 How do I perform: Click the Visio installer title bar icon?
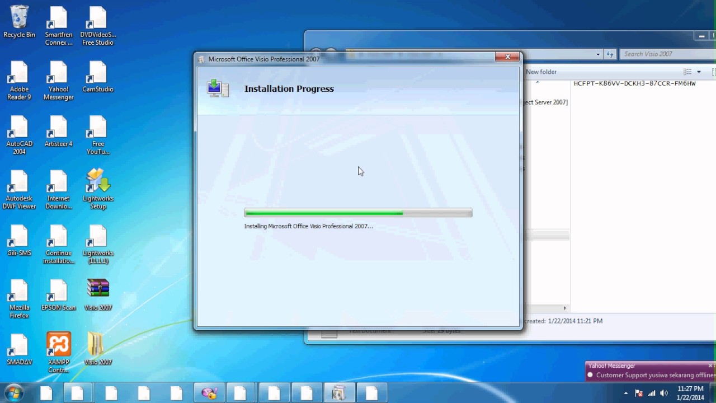click(x=201, y=59)
